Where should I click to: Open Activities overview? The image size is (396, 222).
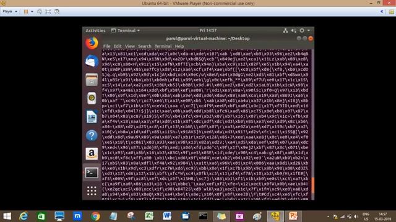tap(95, 30)
